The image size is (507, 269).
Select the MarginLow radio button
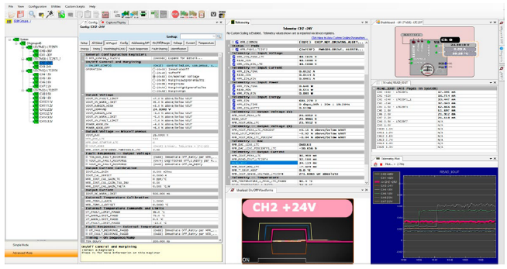(x=154, y=84)
